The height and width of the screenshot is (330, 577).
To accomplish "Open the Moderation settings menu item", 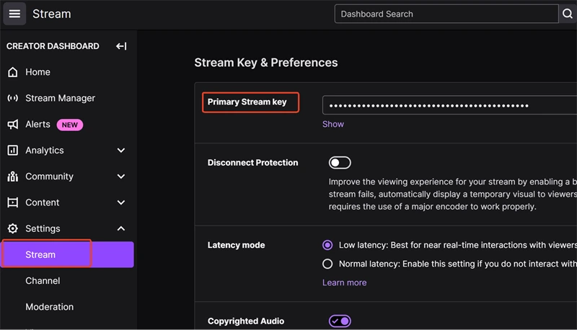I will (x=49, y=307).
